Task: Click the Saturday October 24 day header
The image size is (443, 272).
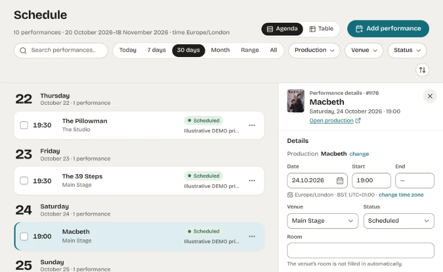Action: click(x=63, y=210)
